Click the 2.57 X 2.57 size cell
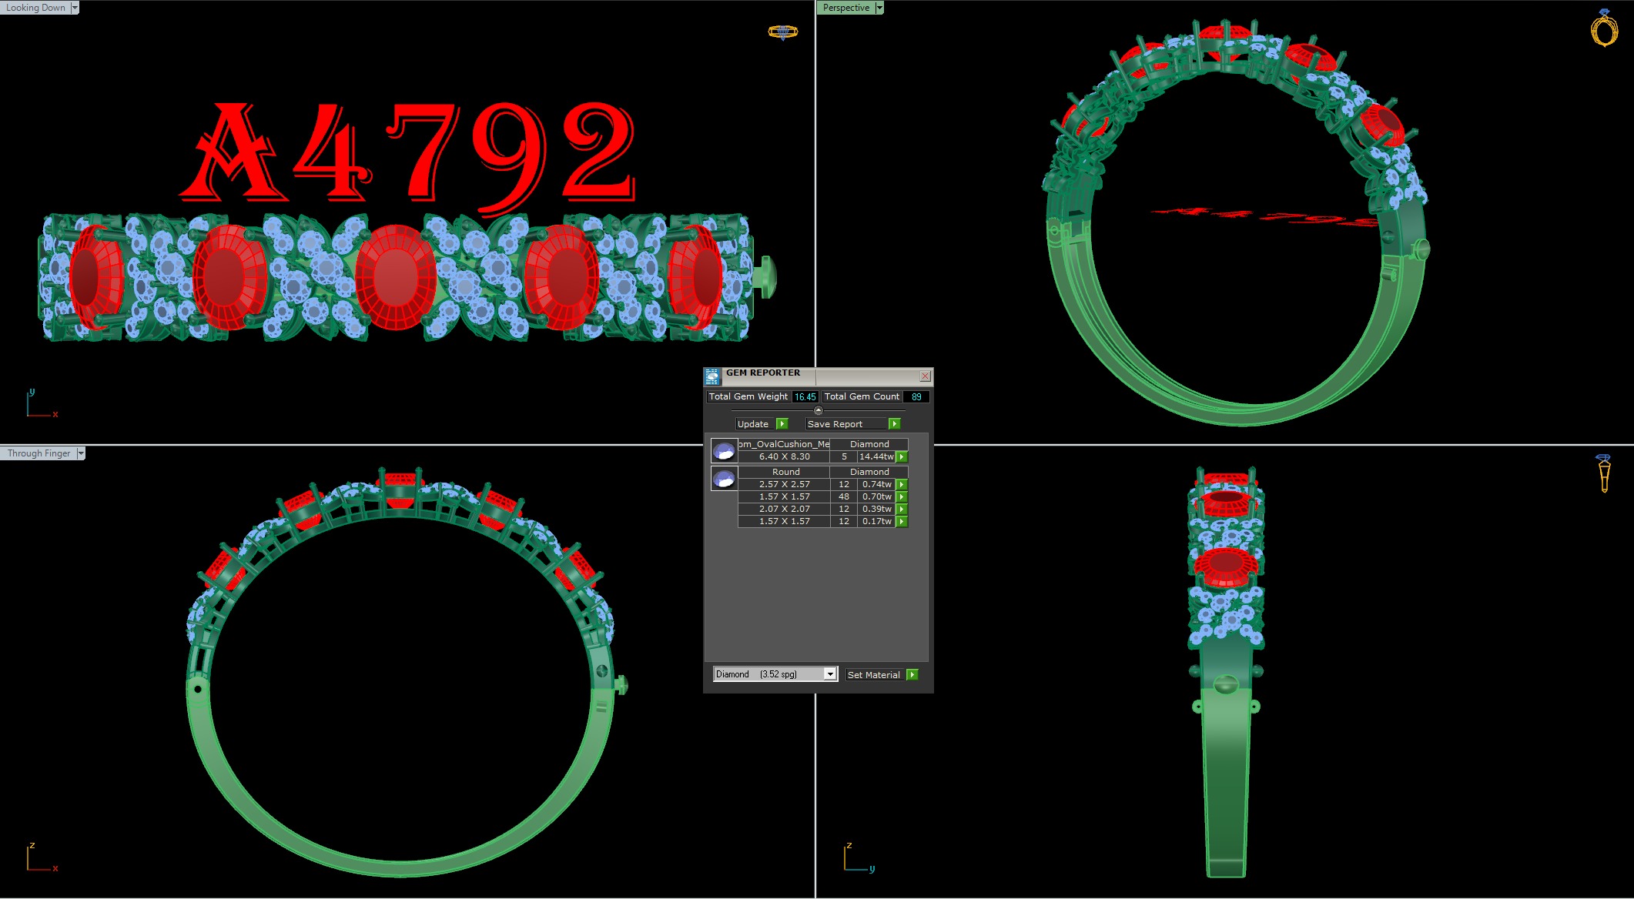 click(x=784, y=484)
